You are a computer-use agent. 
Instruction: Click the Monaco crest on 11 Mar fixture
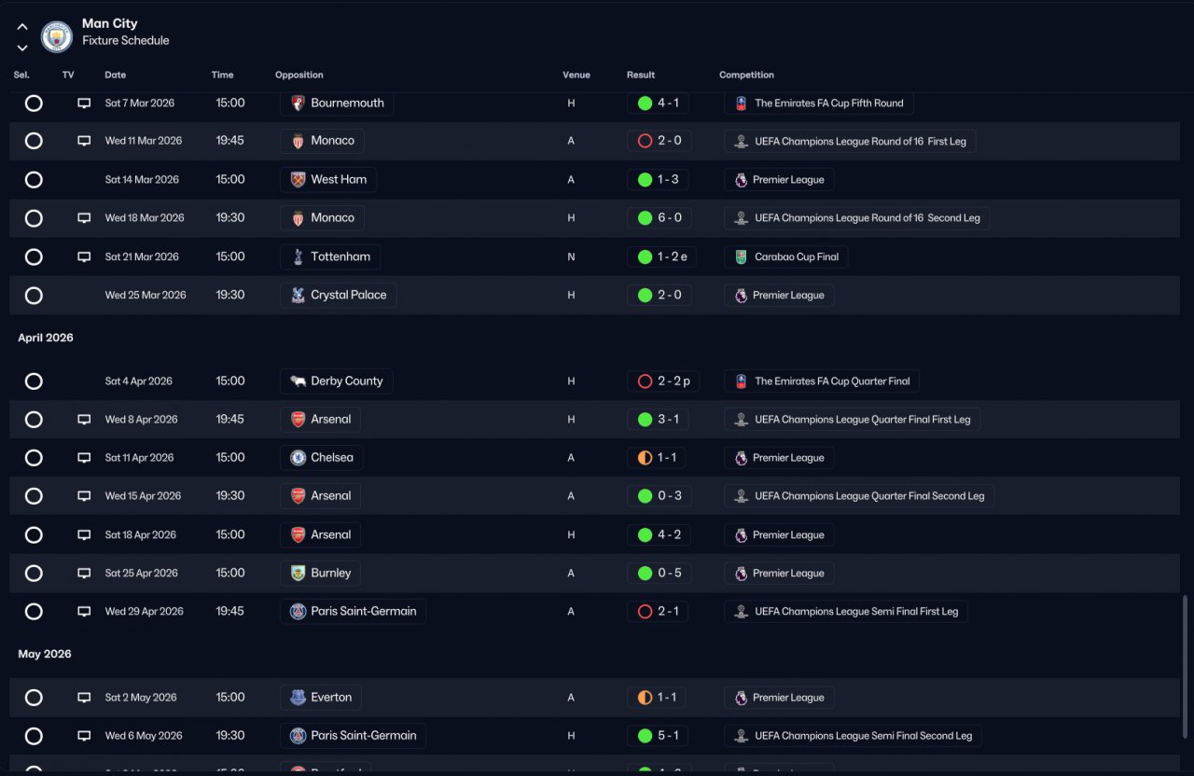pyautogui.click(x=298, y=141)
